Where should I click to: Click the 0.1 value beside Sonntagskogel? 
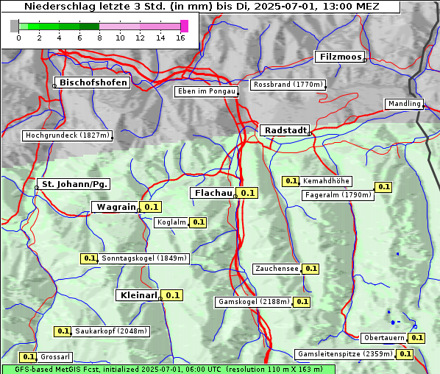[x=89, y=258]
